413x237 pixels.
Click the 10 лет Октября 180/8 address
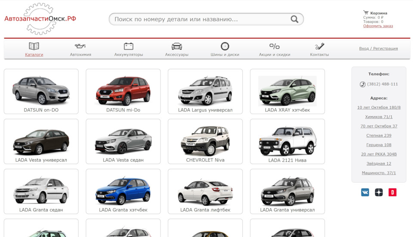pyautogui.click(x=379, y=108)
